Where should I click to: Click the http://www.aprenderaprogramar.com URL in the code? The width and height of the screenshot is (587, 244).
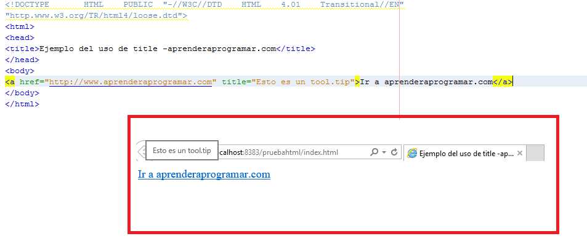131,82
